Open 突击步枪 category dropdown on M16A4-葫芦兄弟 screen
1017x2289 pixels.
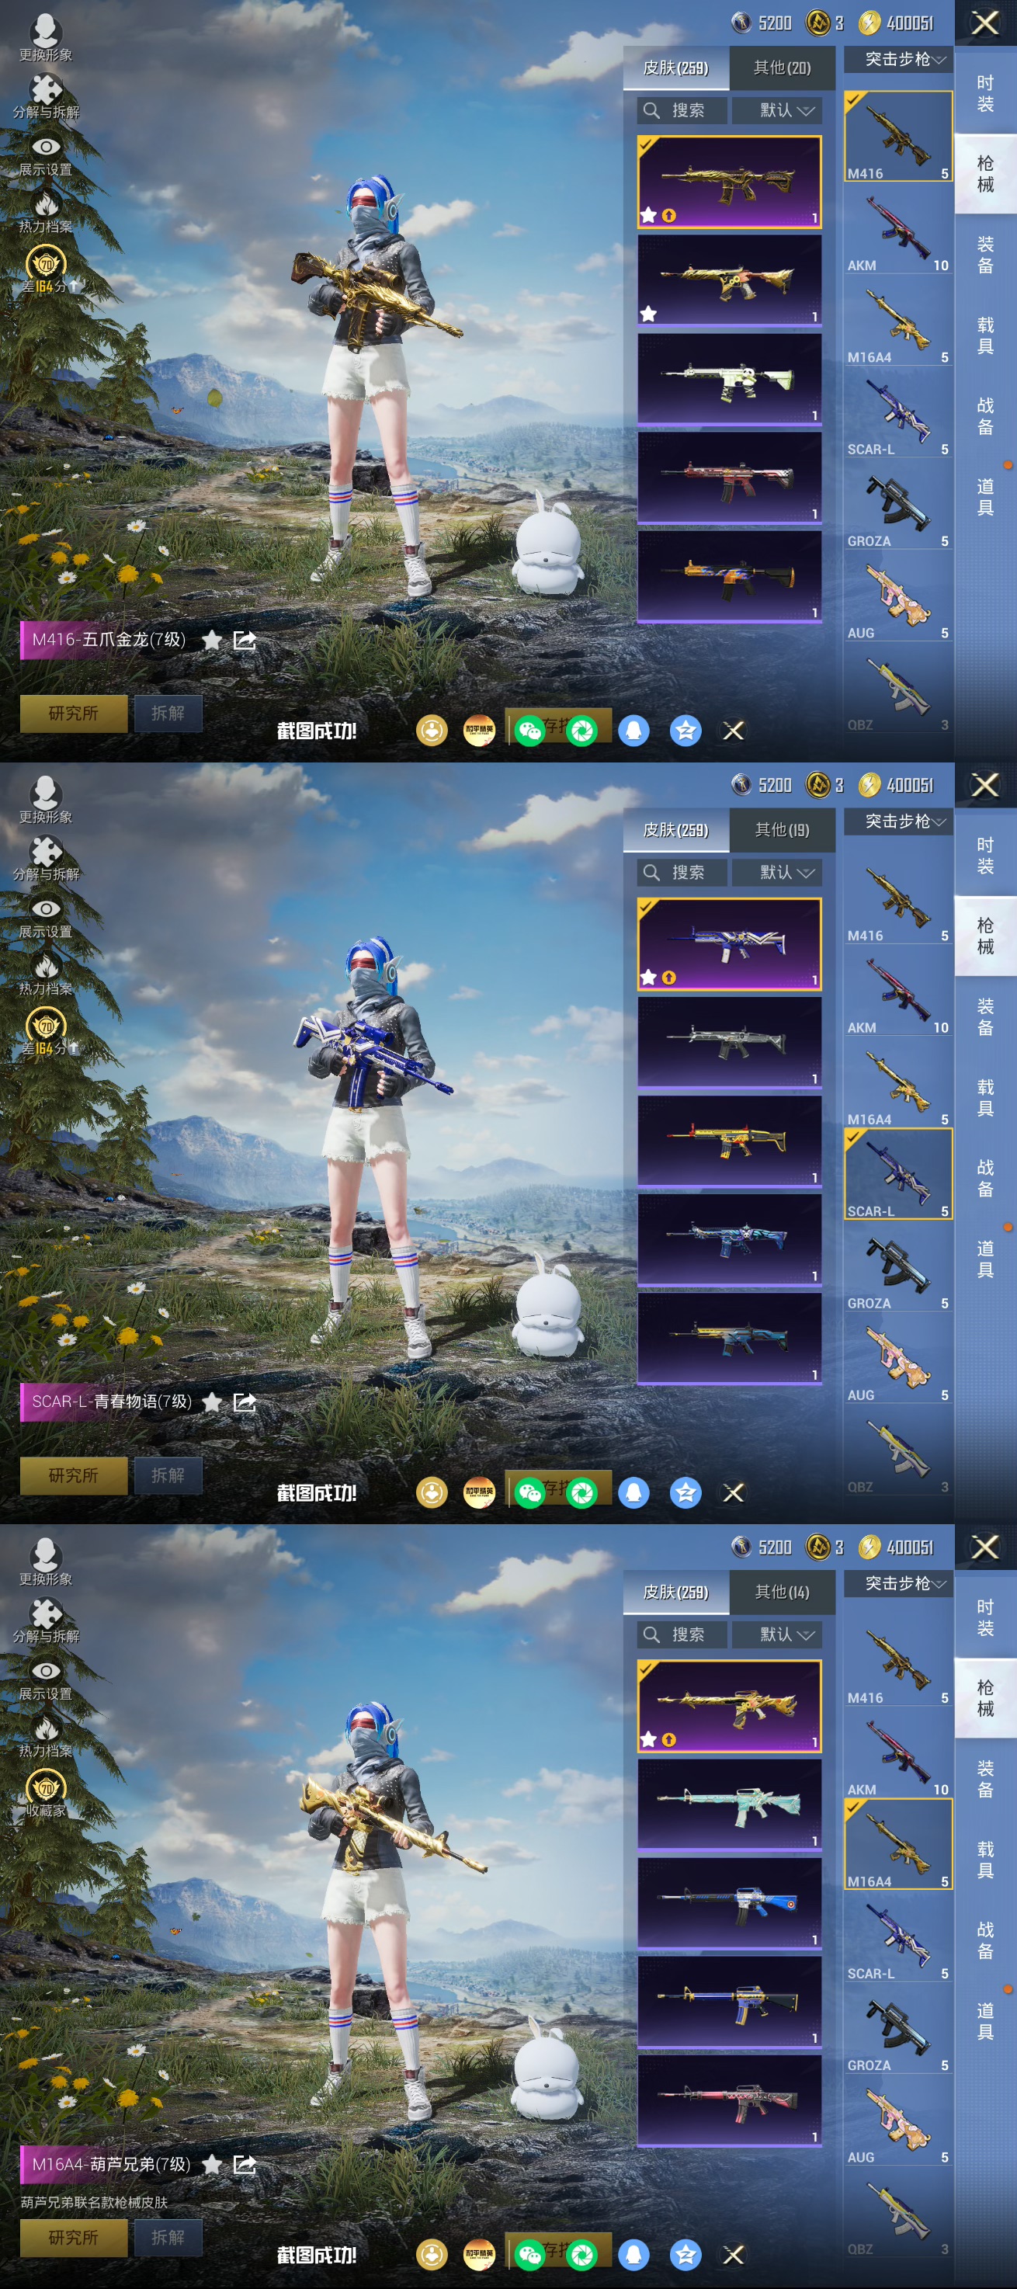pos(898,1583)
